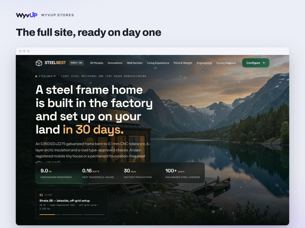
Task: Open the Innovations nav item
Action: [x=115, y=63]
